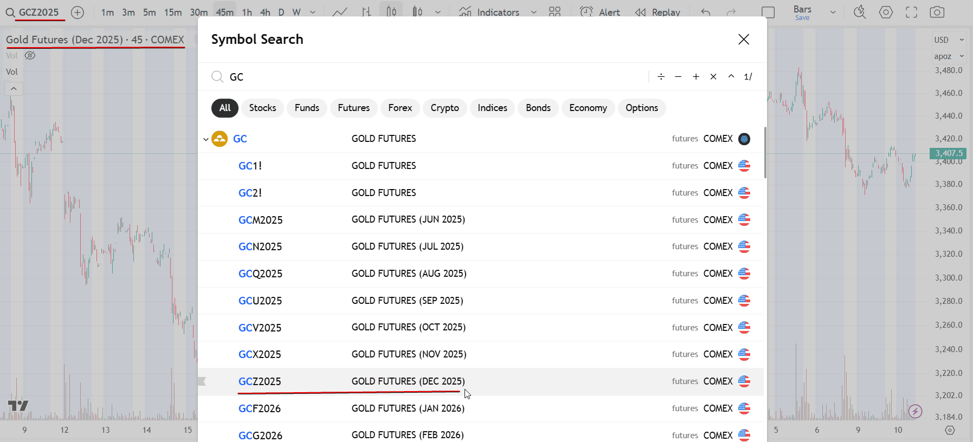Open the Indicators menu
973x442 pixels.
(x=489, y=12)
